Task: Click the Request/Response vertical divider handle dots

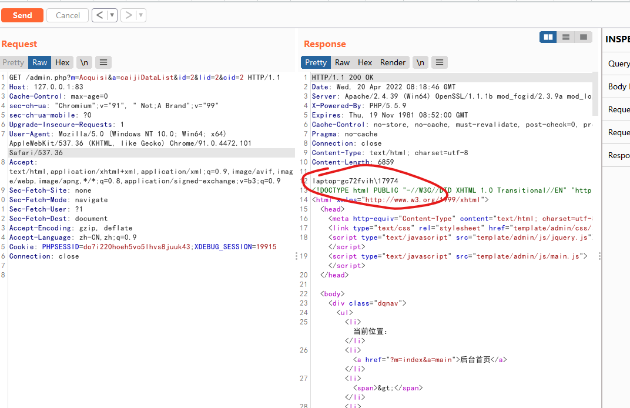Action: pyautogui.click(x=297, y=256)
